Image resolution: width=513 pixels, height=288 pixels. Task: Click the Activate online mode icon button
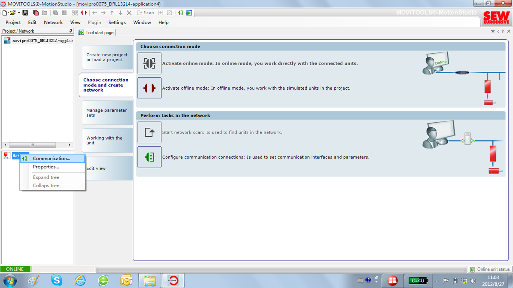tap(149, 63)
